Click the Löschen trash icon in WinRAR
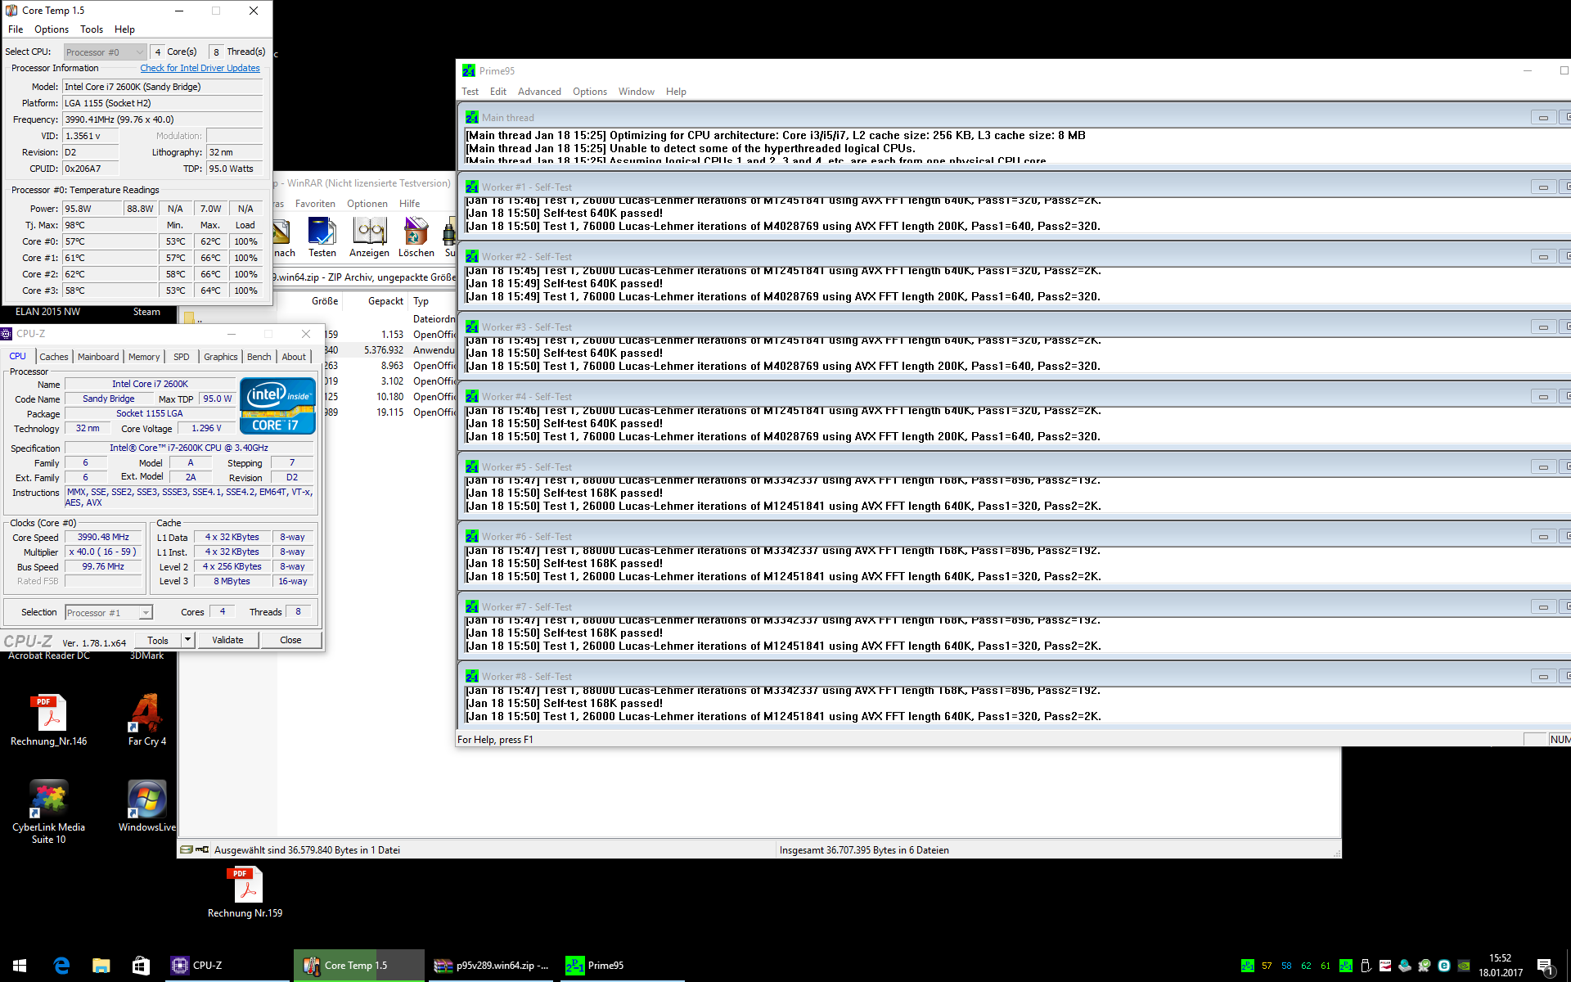The height and width of the screenshot is (982, 1571). 416,234
